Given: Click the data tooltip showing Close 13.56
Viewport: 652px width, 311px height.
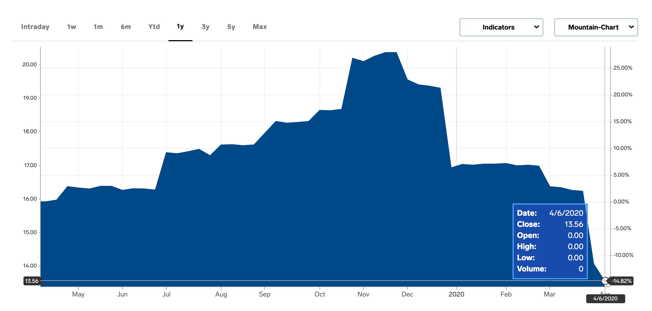Looking at the screenshot, I should pyautogui.click(x=550, y=241).
